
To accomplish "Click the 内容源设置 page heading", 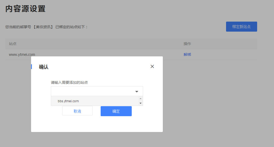I will pyautogui.click(x=25, y=9).
